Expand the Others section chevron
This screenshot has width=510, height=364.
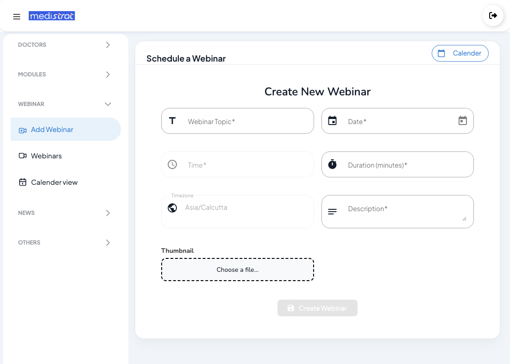click(x=107, y=243)
